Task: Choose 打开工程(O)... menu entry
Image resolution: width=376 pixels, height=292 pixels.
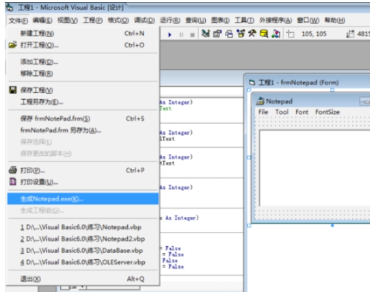Action: [x=83, y=45]
